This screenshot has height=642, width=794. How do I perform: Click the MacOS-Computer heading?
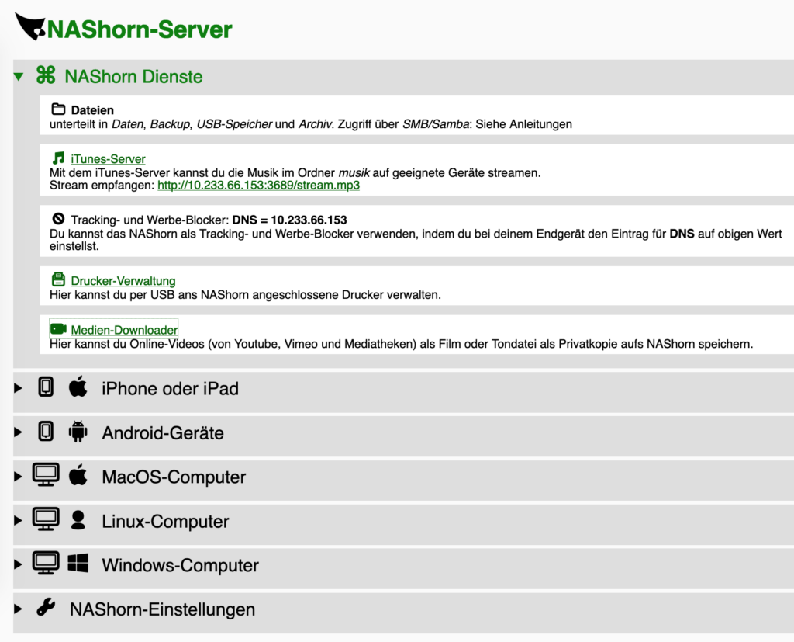(174, 477)
